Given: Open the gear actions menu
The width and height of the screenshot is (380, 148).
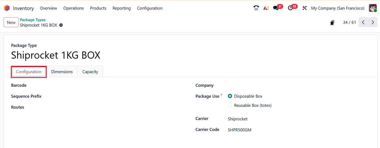Looking at the screenshot, I should [61, 25].
